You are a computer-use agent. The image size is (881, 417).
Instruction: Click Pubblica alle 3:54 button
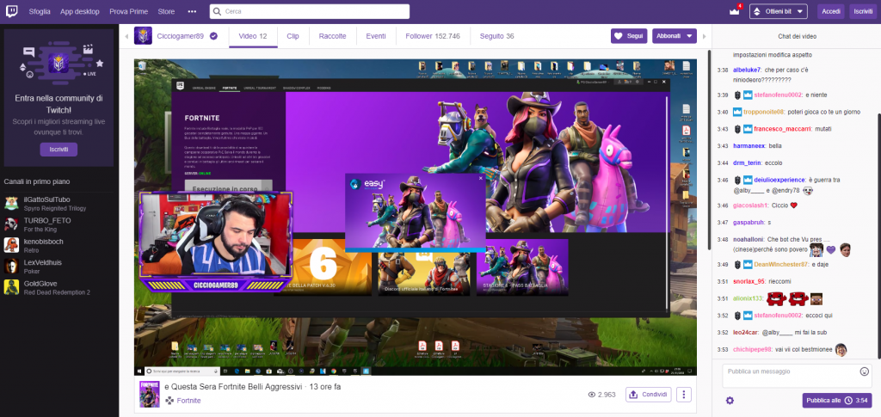click(x=836, y=400)
